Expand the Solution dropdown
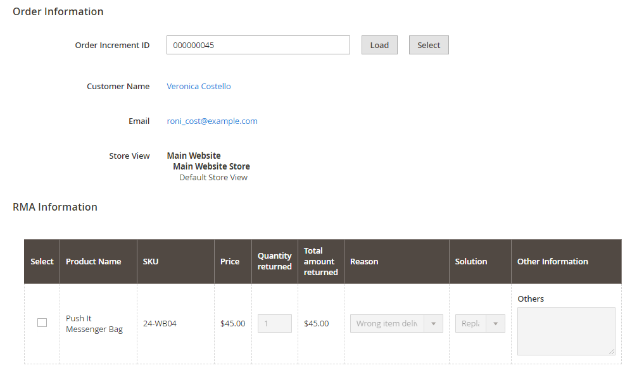This screenshot has height=382, width=625. click(479, 324)
